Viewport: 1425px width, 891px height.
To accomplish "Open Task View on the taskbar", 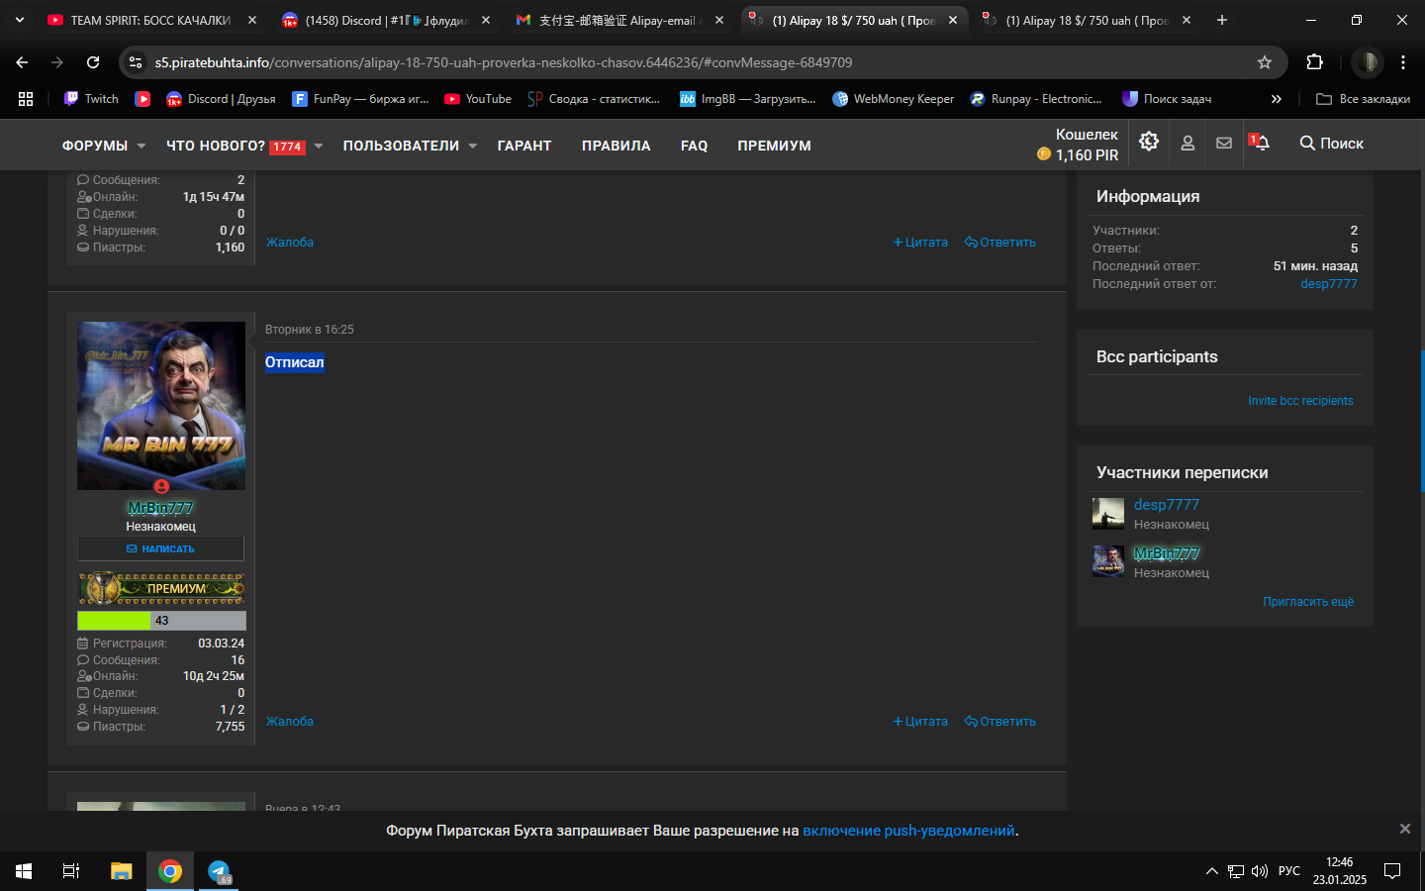I will tap(71, 871).
